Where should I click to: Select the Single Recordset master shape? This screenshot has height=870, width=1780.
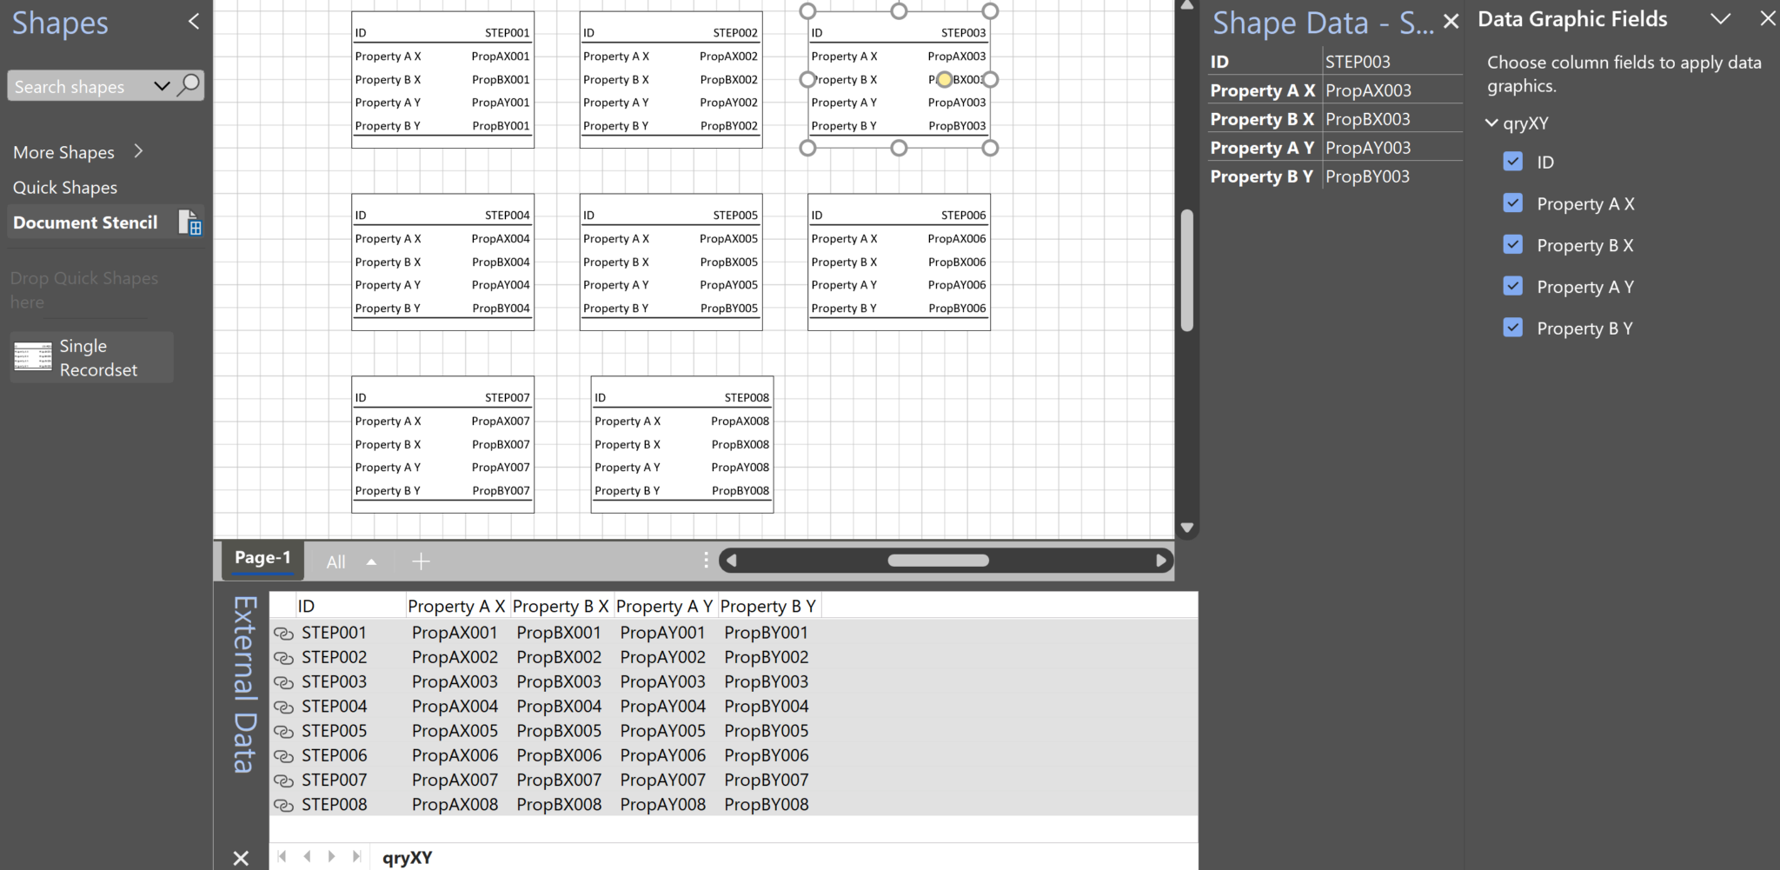pos(92,357)
